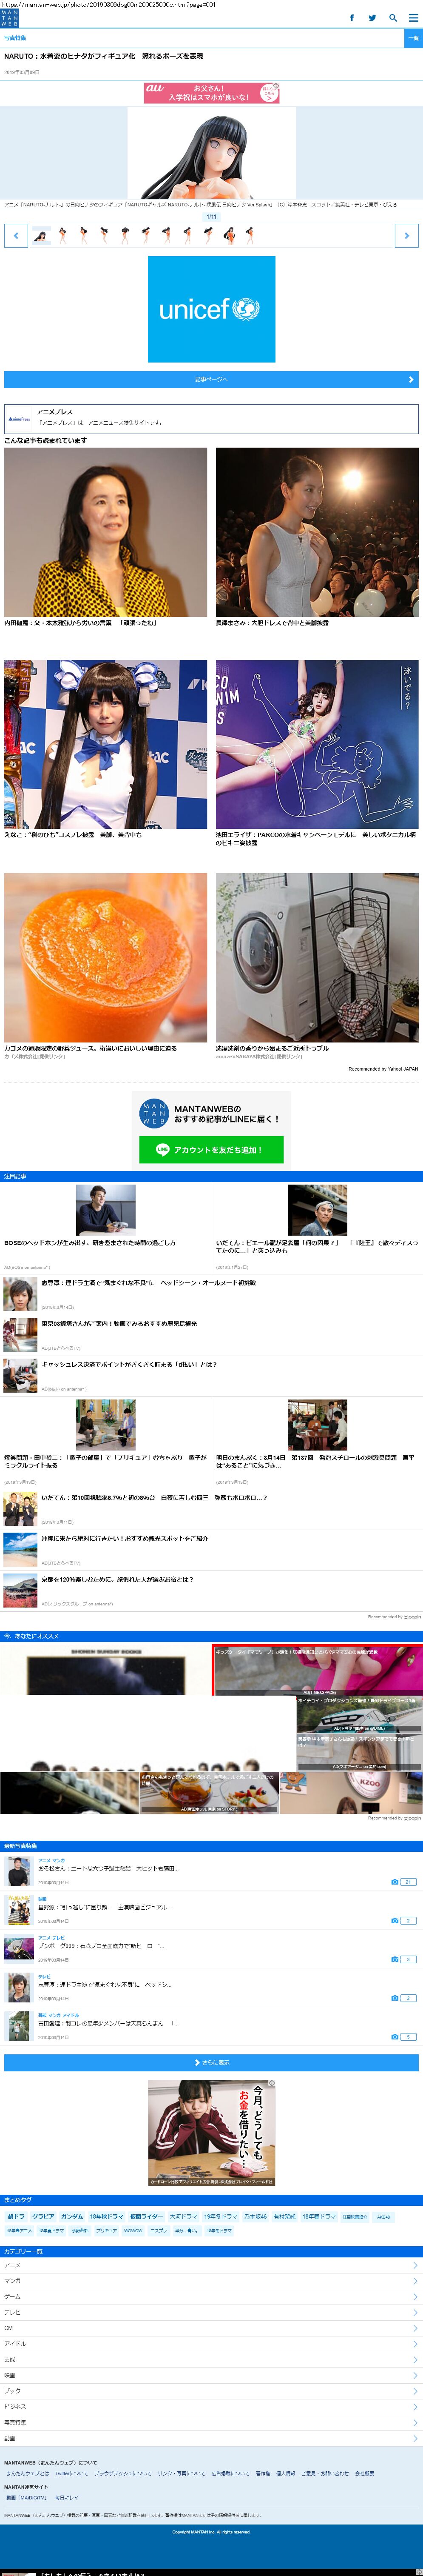Viewport: 423px width, 2576px height.
Task: Select the 朝ドラ tag
Action: pos(16,2217)
